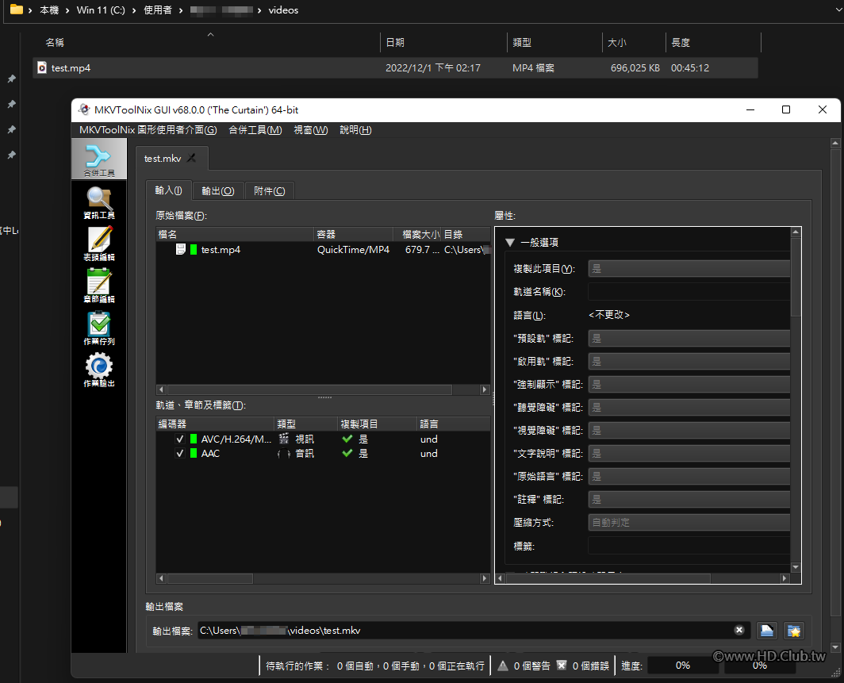Open the 章節編輯 chapter editor

coord(98,286)
